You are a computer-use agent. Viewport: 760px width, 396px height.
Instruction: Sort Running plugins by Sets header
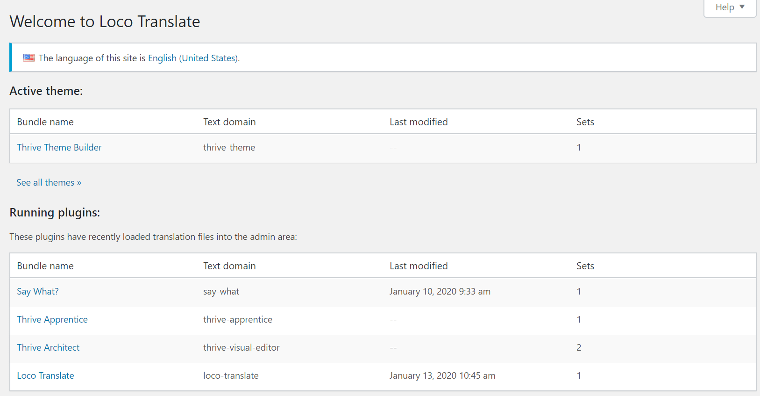(x=585, y=266)
